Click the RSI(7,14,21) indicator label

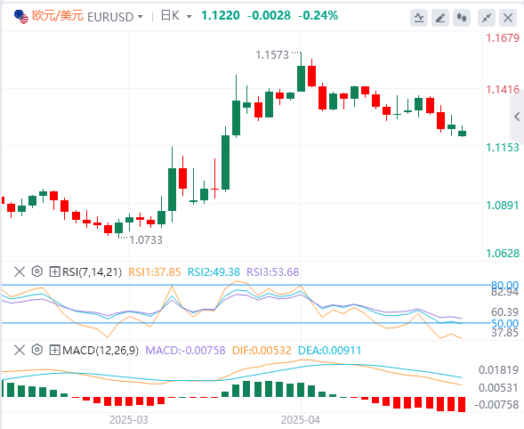coord(92,271)
